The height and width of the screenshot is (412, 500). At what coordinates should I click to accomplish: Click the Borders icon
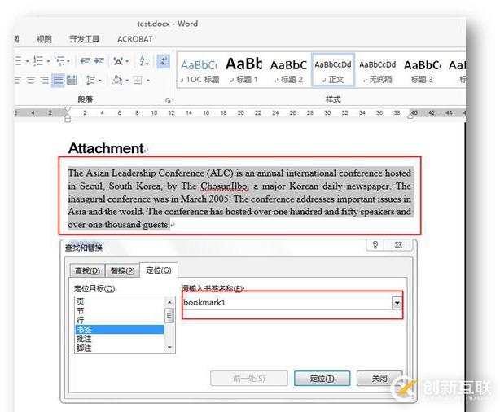(x=138, y=80)
